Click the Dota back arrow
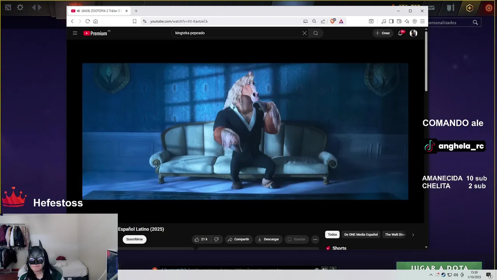Image resolution: width=497 pixels, height=280 pixels. coord(34,7)
